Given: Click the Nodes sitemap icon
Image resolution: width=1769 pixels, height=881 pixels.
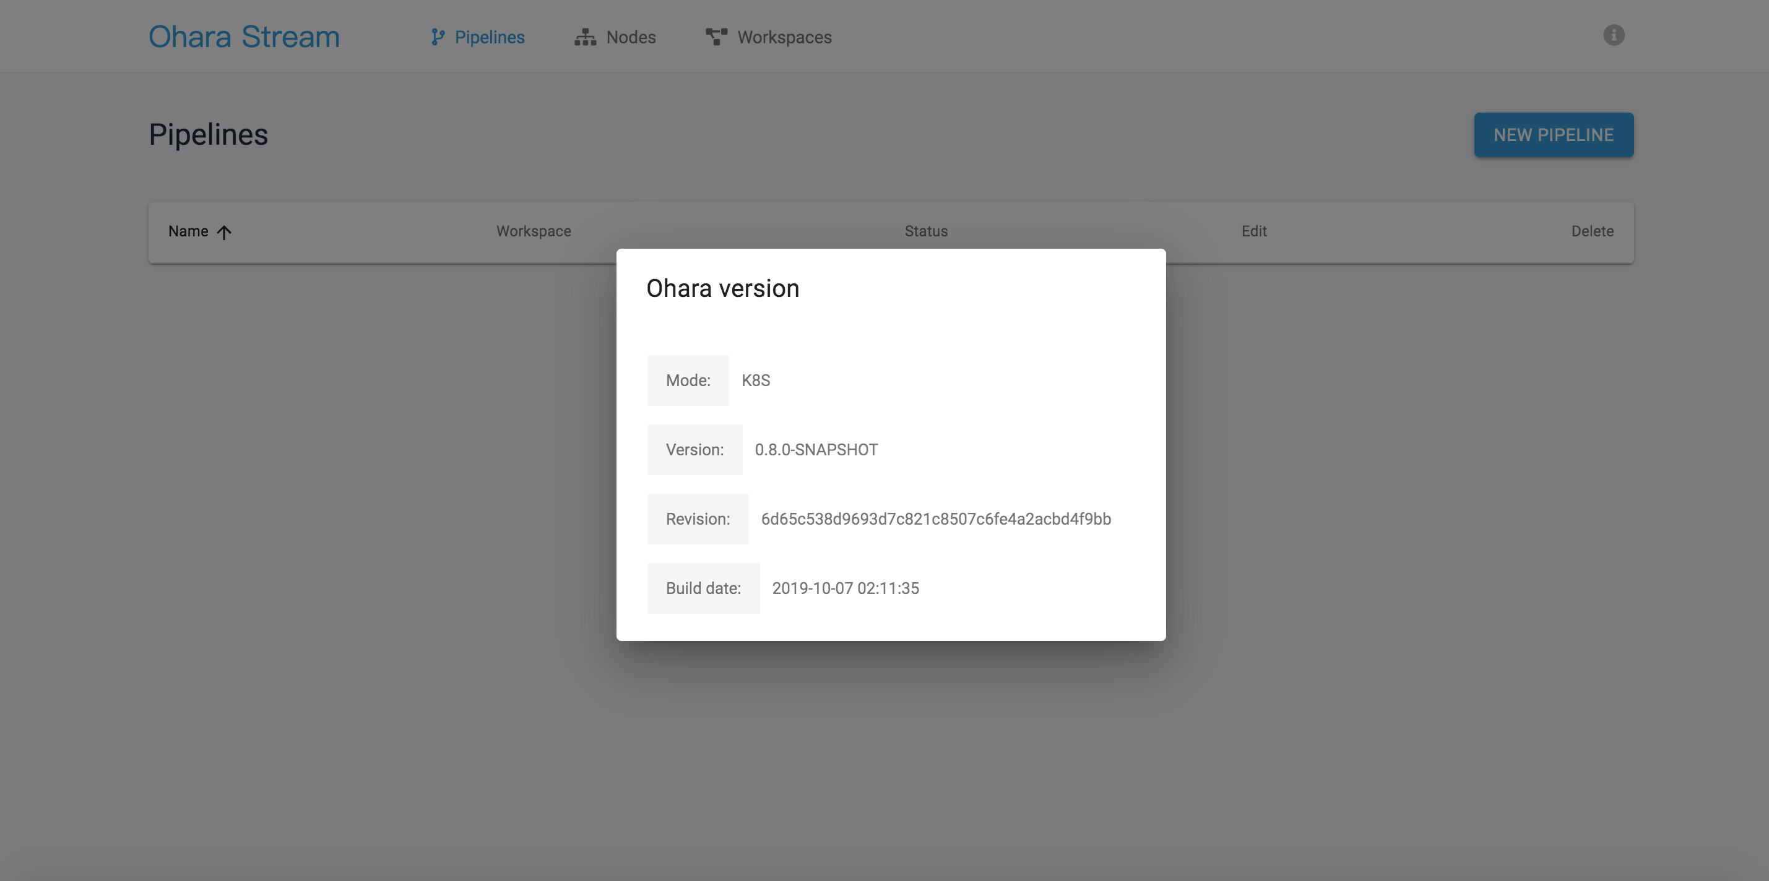Looking at the screenshot, I should tap(585, 37).
